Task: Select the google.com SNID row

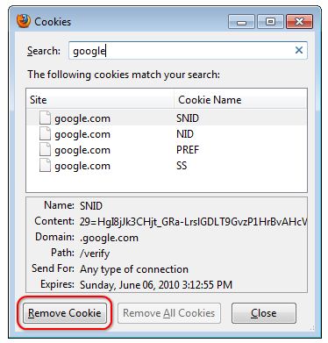Action: pos(167,118)
